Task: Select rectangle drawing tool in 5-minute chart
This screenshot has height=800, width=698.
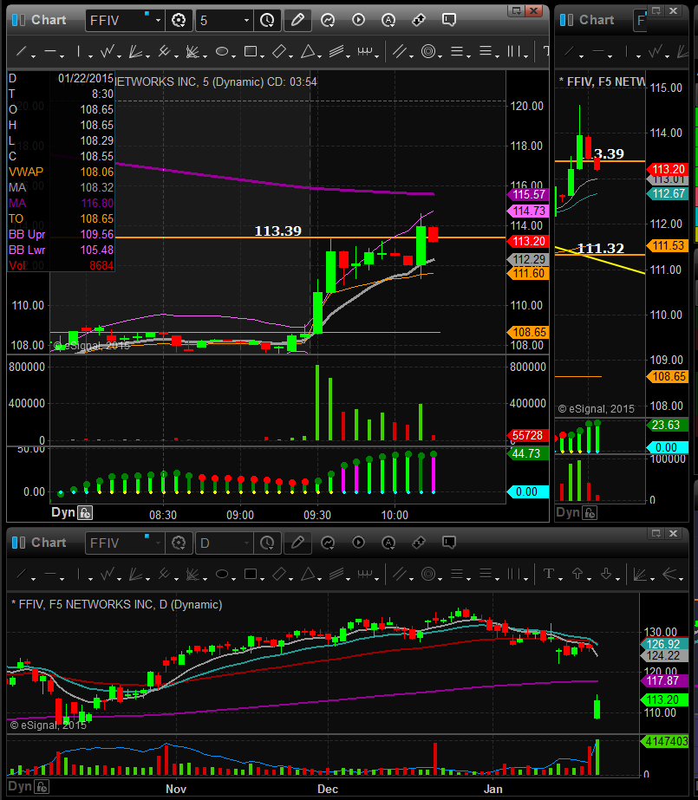Action: click(x=251, y=51)
